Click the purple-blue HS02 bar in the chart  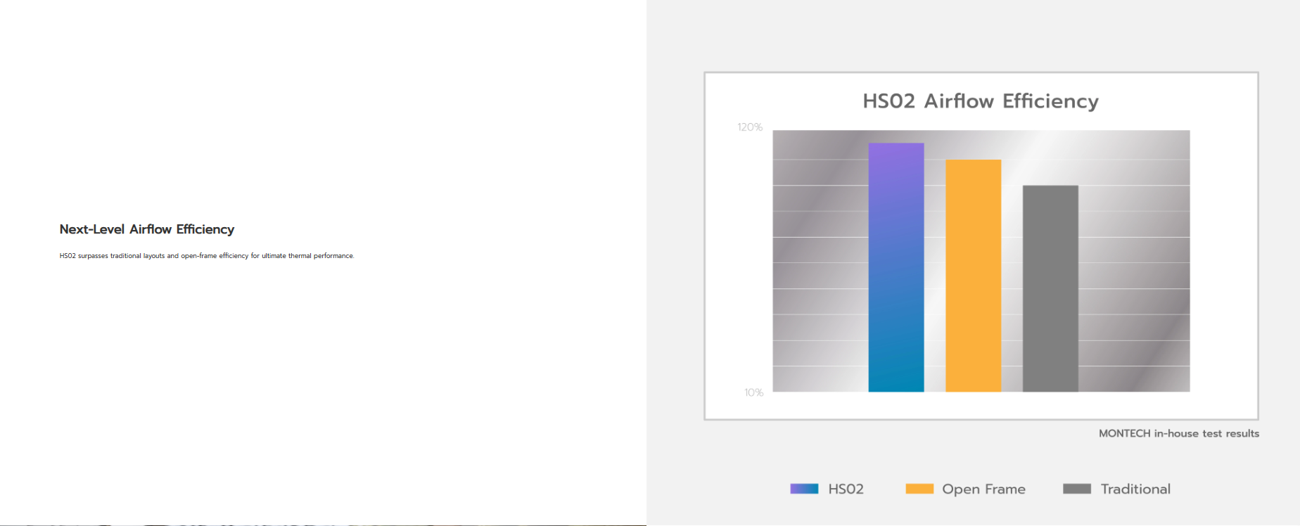tap(896, 267)
